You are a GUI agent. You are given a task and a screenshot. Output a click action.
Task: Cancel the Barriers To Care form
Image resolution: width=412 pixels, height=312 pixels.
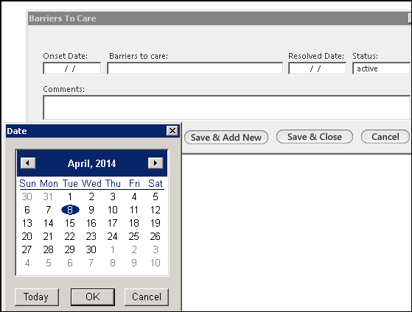pyautogui.click(x=385, y=137)
